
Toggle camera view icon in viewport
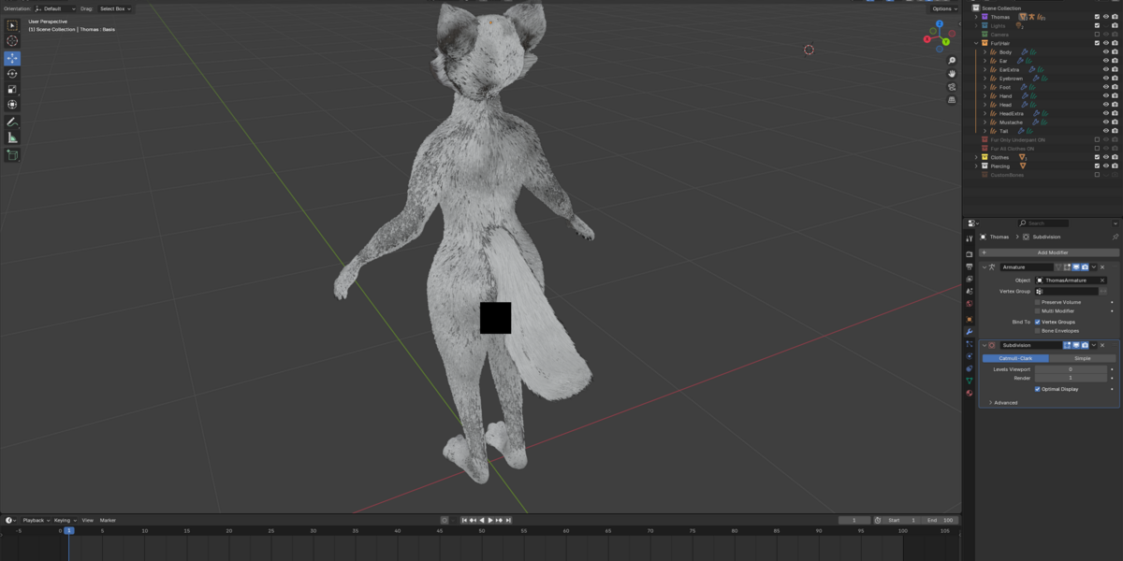click(952, 87)
